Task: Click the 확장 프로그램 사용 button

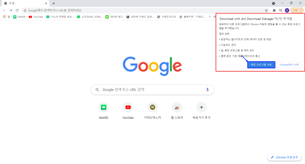Action: coord(261,65)
